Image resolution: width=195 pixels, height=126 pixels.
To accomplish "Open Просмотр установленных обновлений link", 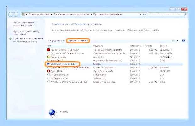I will pyautogui.click(x=27, y=33).
